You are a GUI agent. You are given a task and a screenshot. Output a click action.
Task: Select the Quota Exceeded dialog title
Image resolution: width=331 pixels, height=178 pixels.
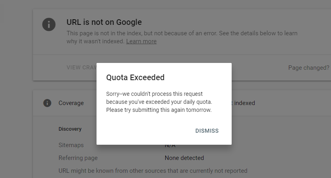135,77
